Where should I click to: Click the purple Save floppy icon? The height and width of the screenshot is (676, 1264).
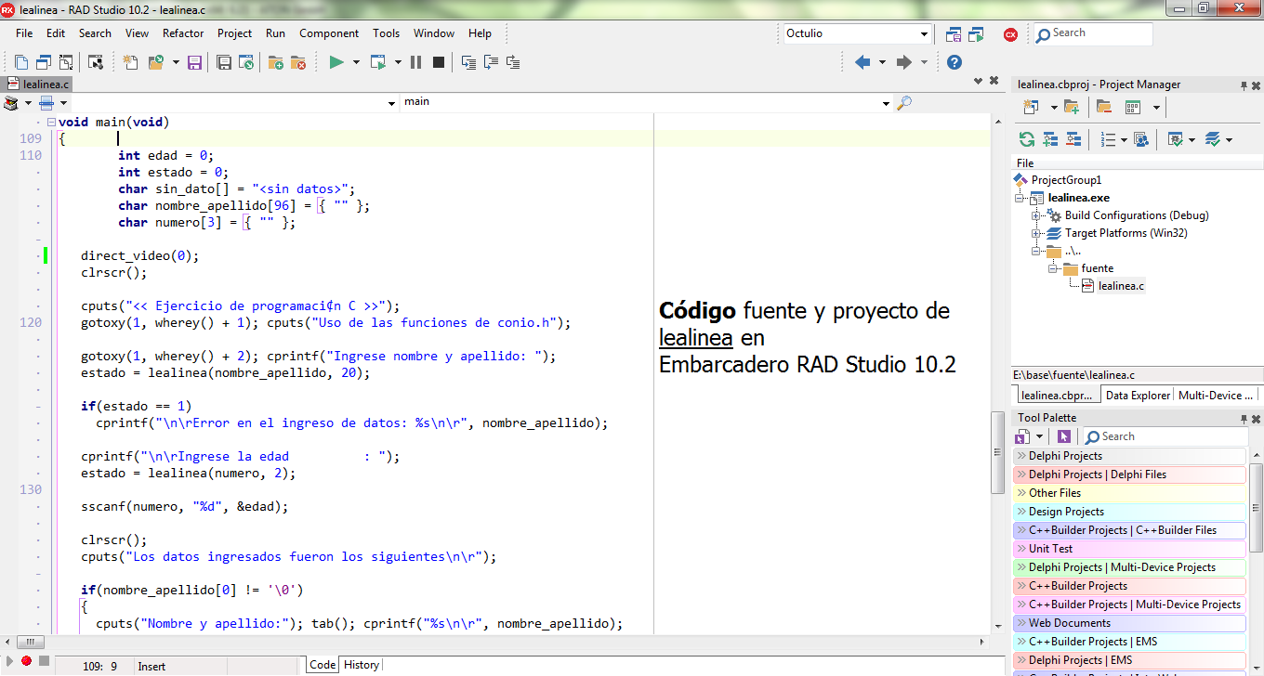click(x=195, y=62)
